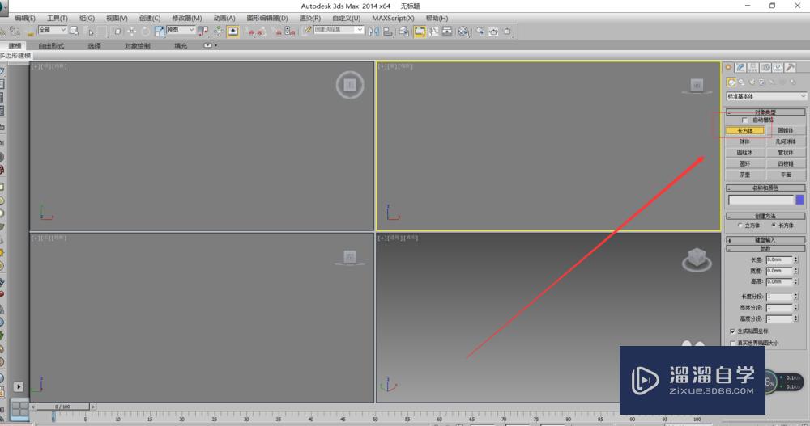Select the Rotate transform tool
This screenshot has width=810, height=426.
click(146, 32)
